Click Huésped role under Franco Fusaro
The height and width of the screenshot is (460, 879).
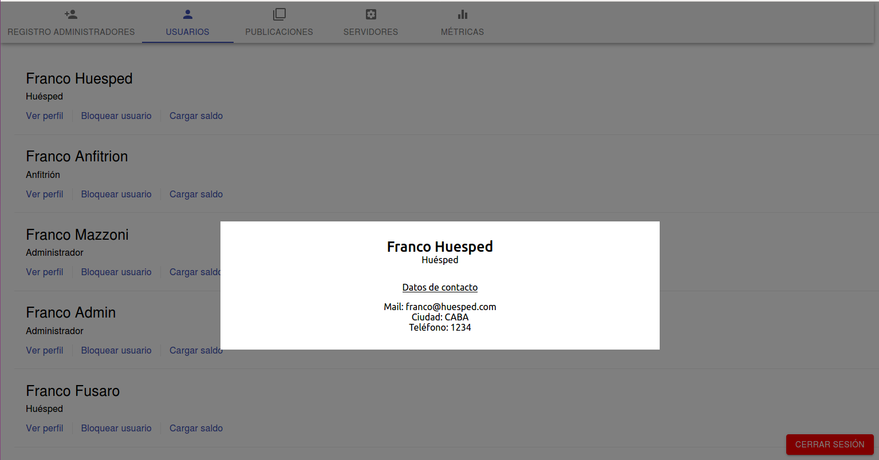(x=44, y=409)
